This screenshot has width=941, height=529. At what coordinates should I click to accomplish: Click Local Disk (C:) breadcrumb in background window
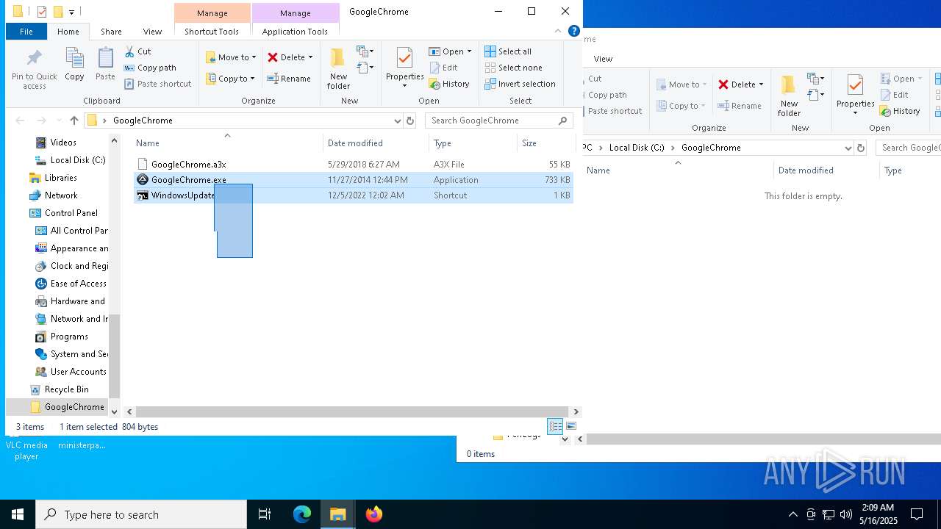point(637,148)
